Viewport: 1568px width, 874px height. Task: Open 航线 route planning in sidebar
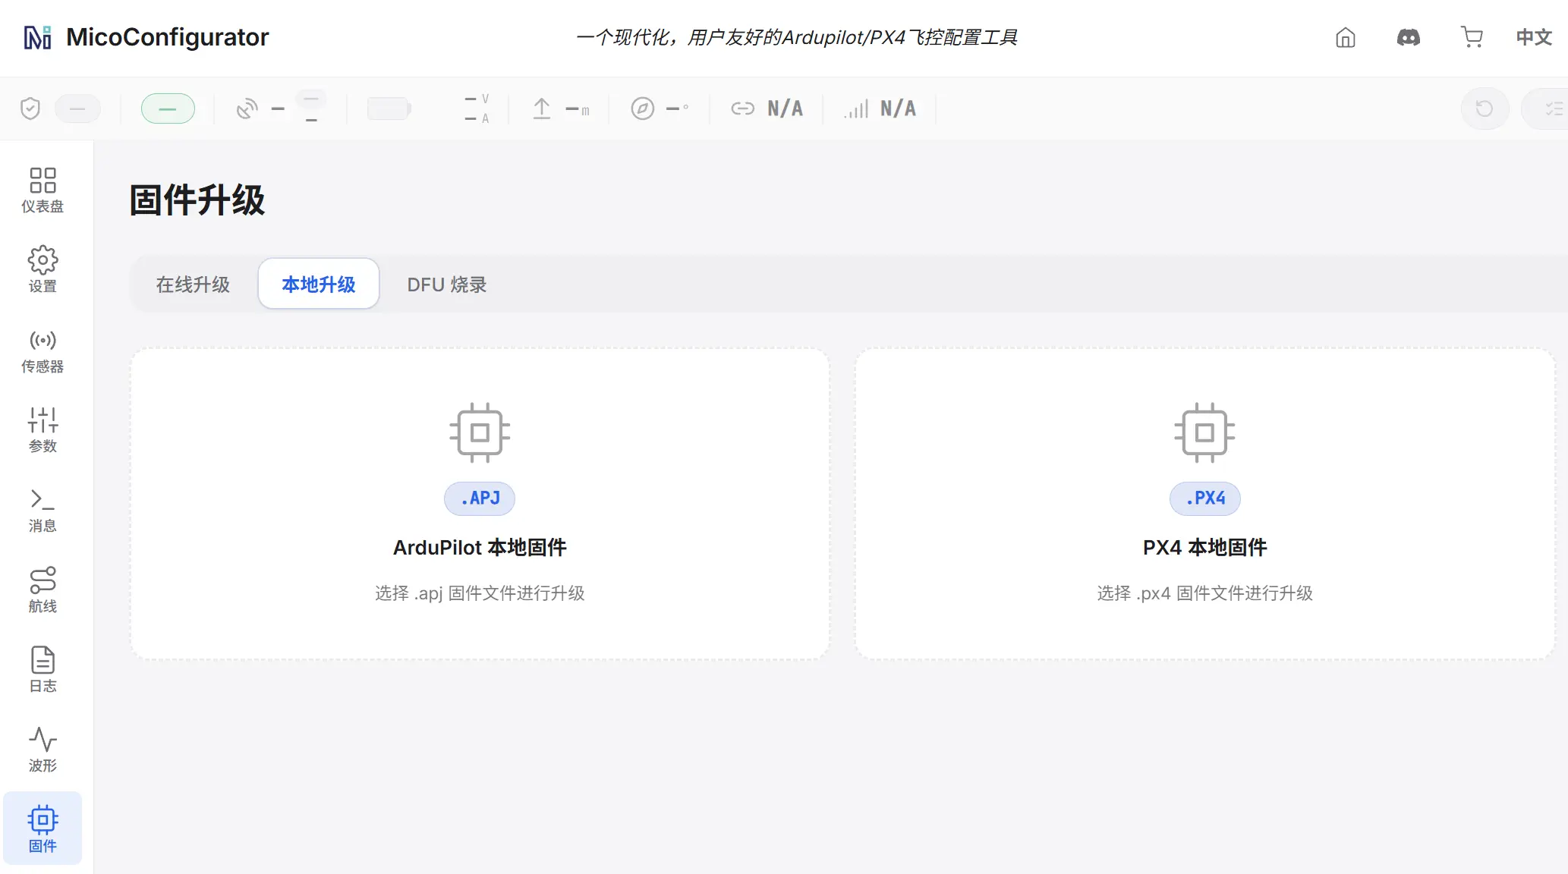pyautogui.click(x=43, y=589)
